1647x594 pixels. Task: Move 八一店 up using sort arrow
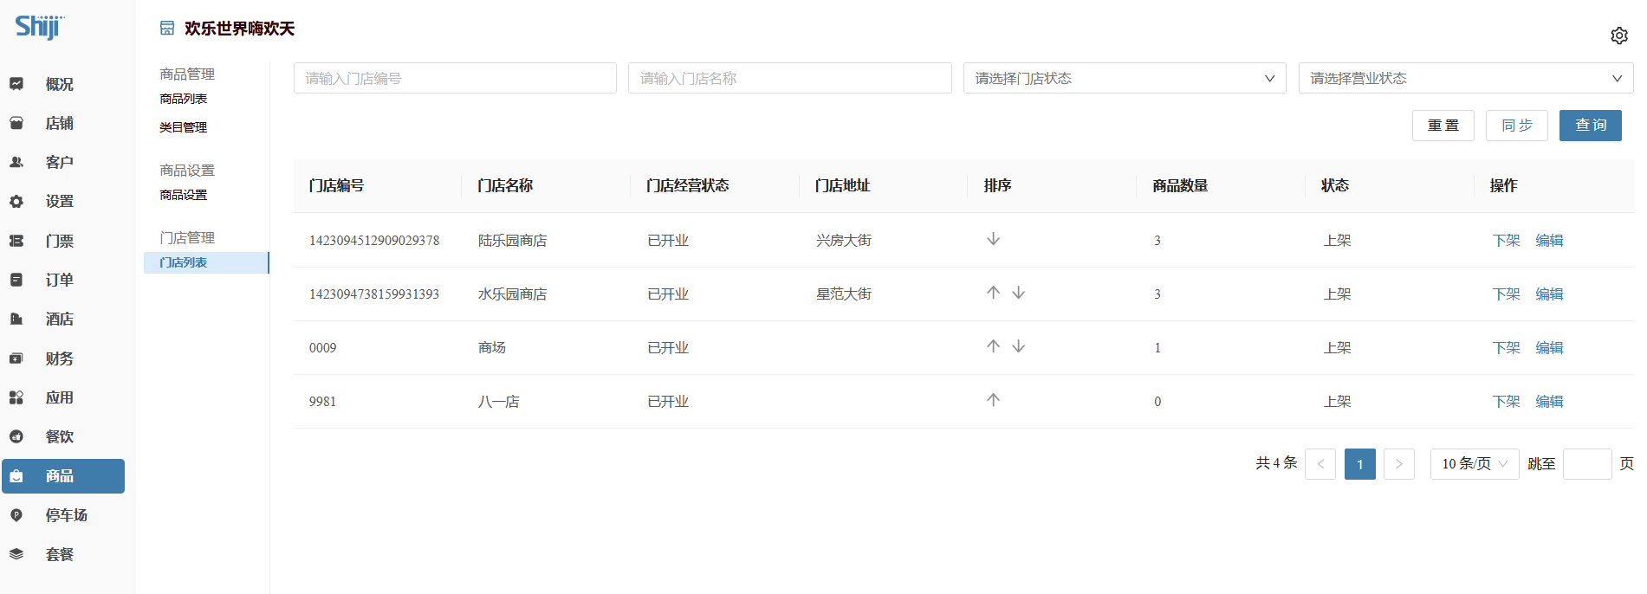(x=993, y=400)
